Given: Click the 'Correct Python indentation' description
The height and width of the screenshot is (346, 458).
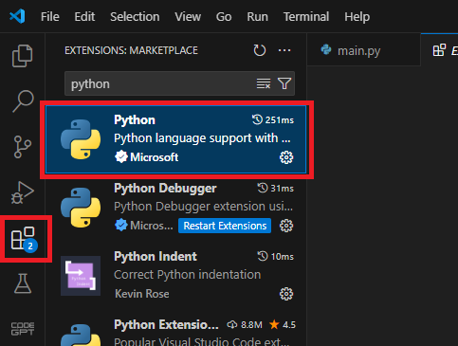Looking at the screenshot, I should click(x=188, y=275).
